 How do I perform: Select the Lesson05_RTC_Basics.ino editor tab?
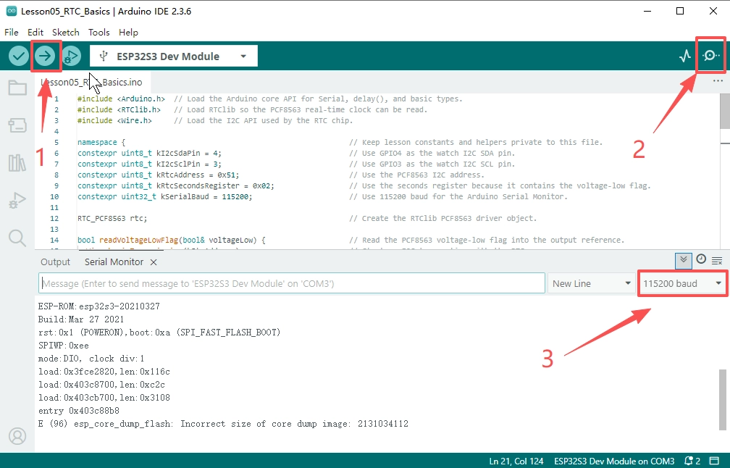point(92,82)
